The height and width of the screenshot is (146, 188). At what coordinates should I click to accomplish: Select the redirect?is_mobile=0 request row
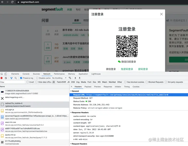pos(35,105)
